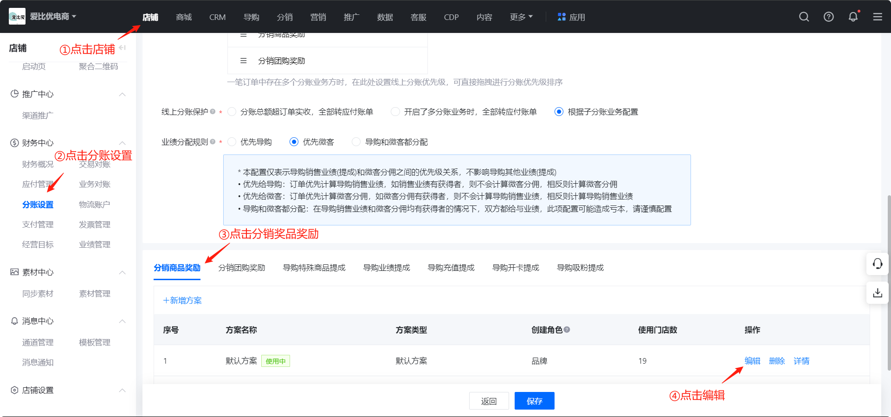
Task: Switch to the 导购特殊商品提成 tab
Action: tap(314, 268)
